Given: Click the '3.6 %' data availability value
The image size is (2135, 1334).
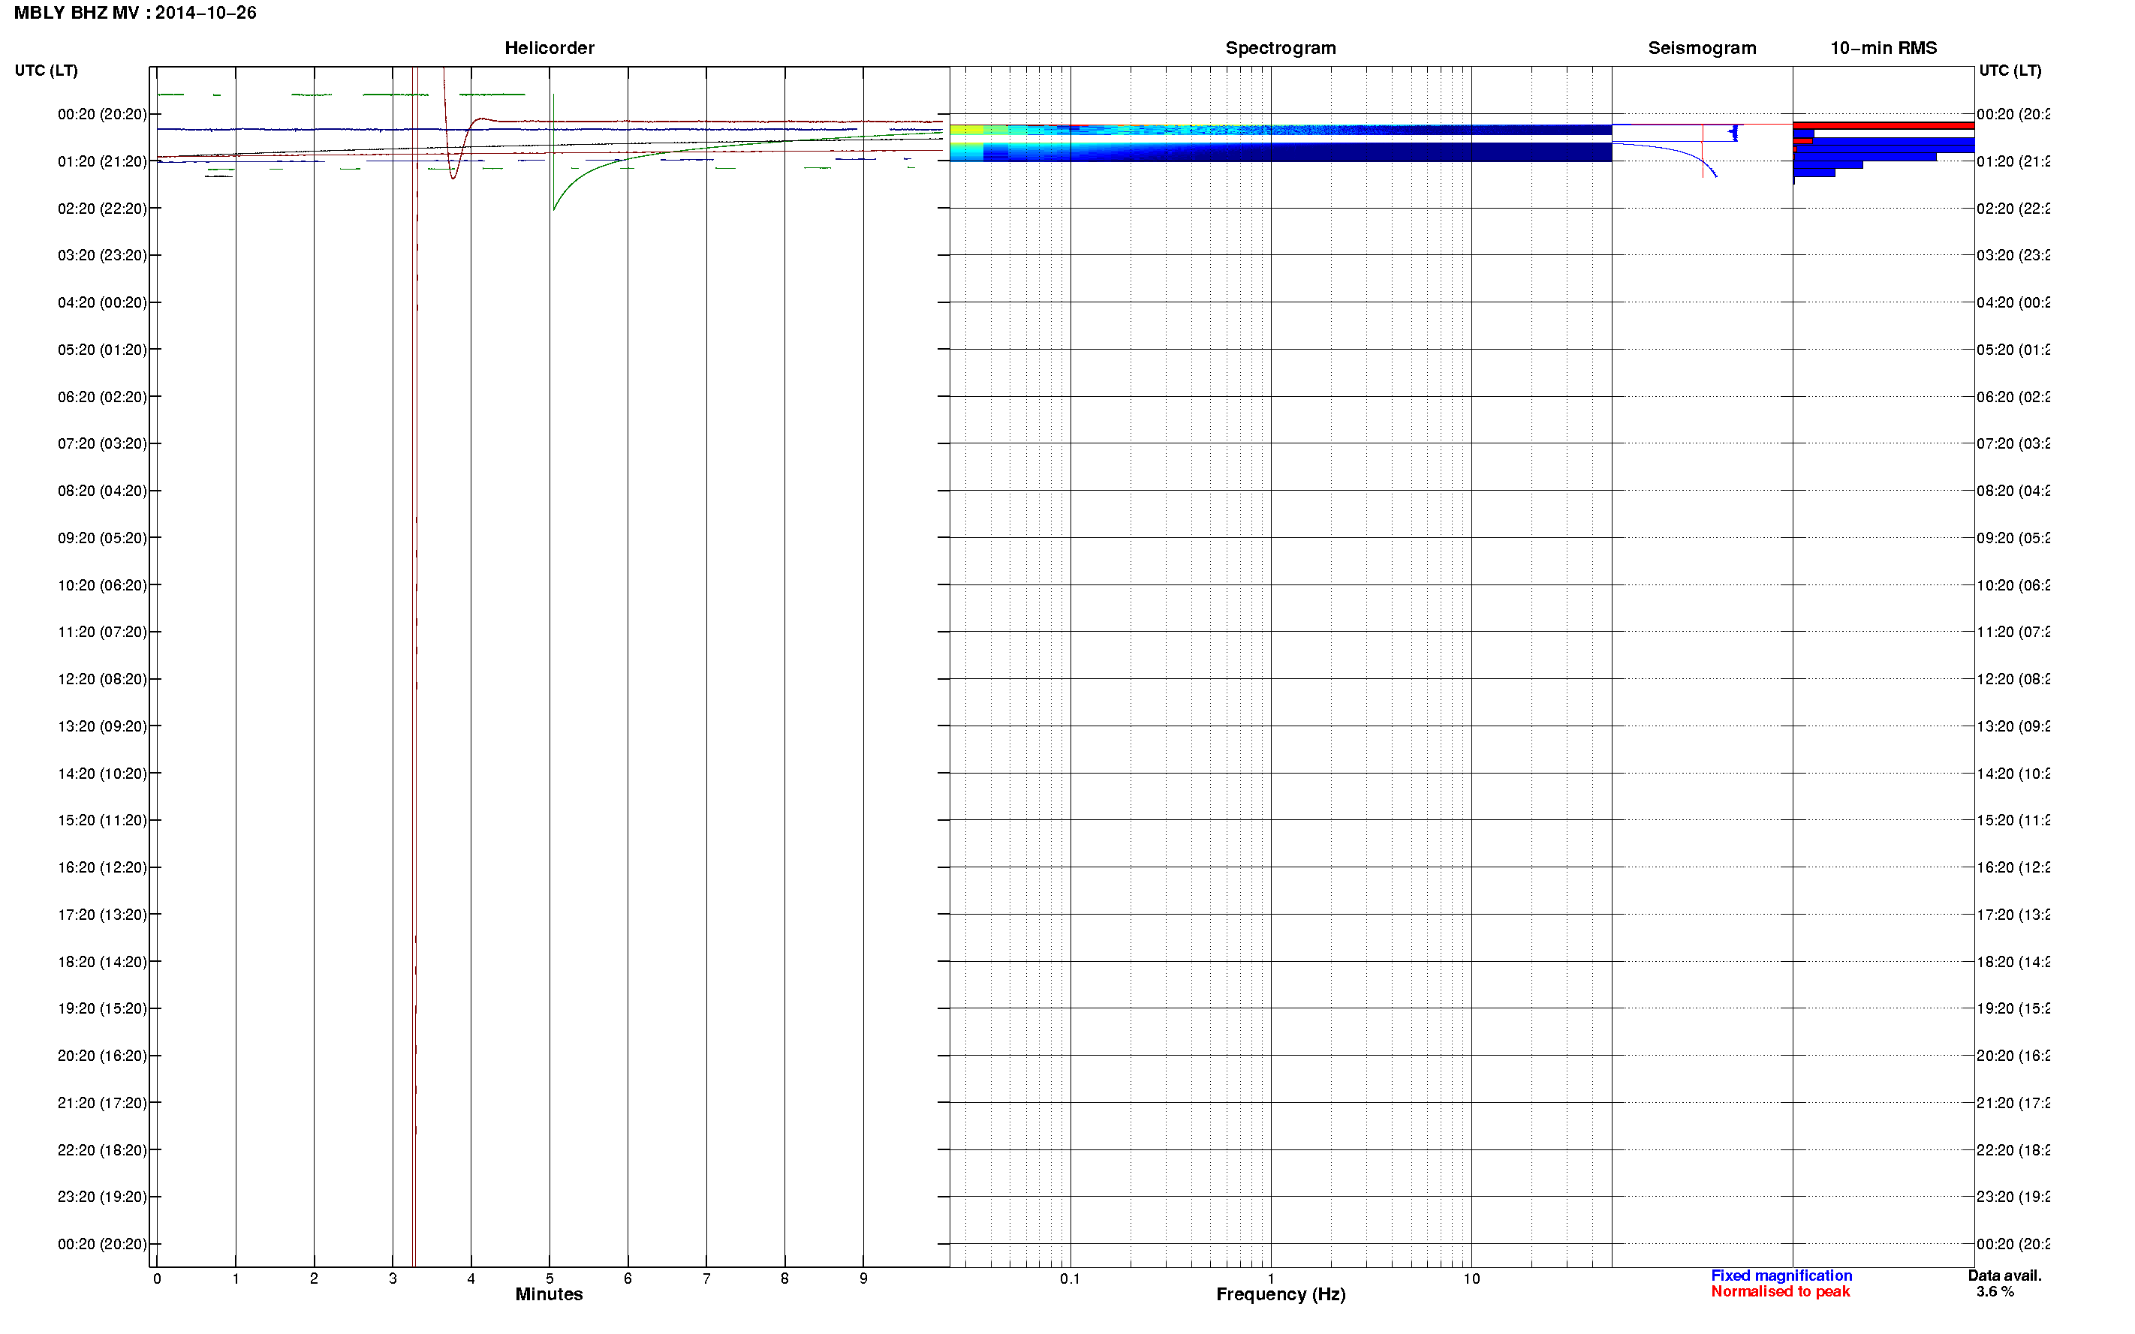Looking at the screenshot, I should [x=1995, y=1292].
